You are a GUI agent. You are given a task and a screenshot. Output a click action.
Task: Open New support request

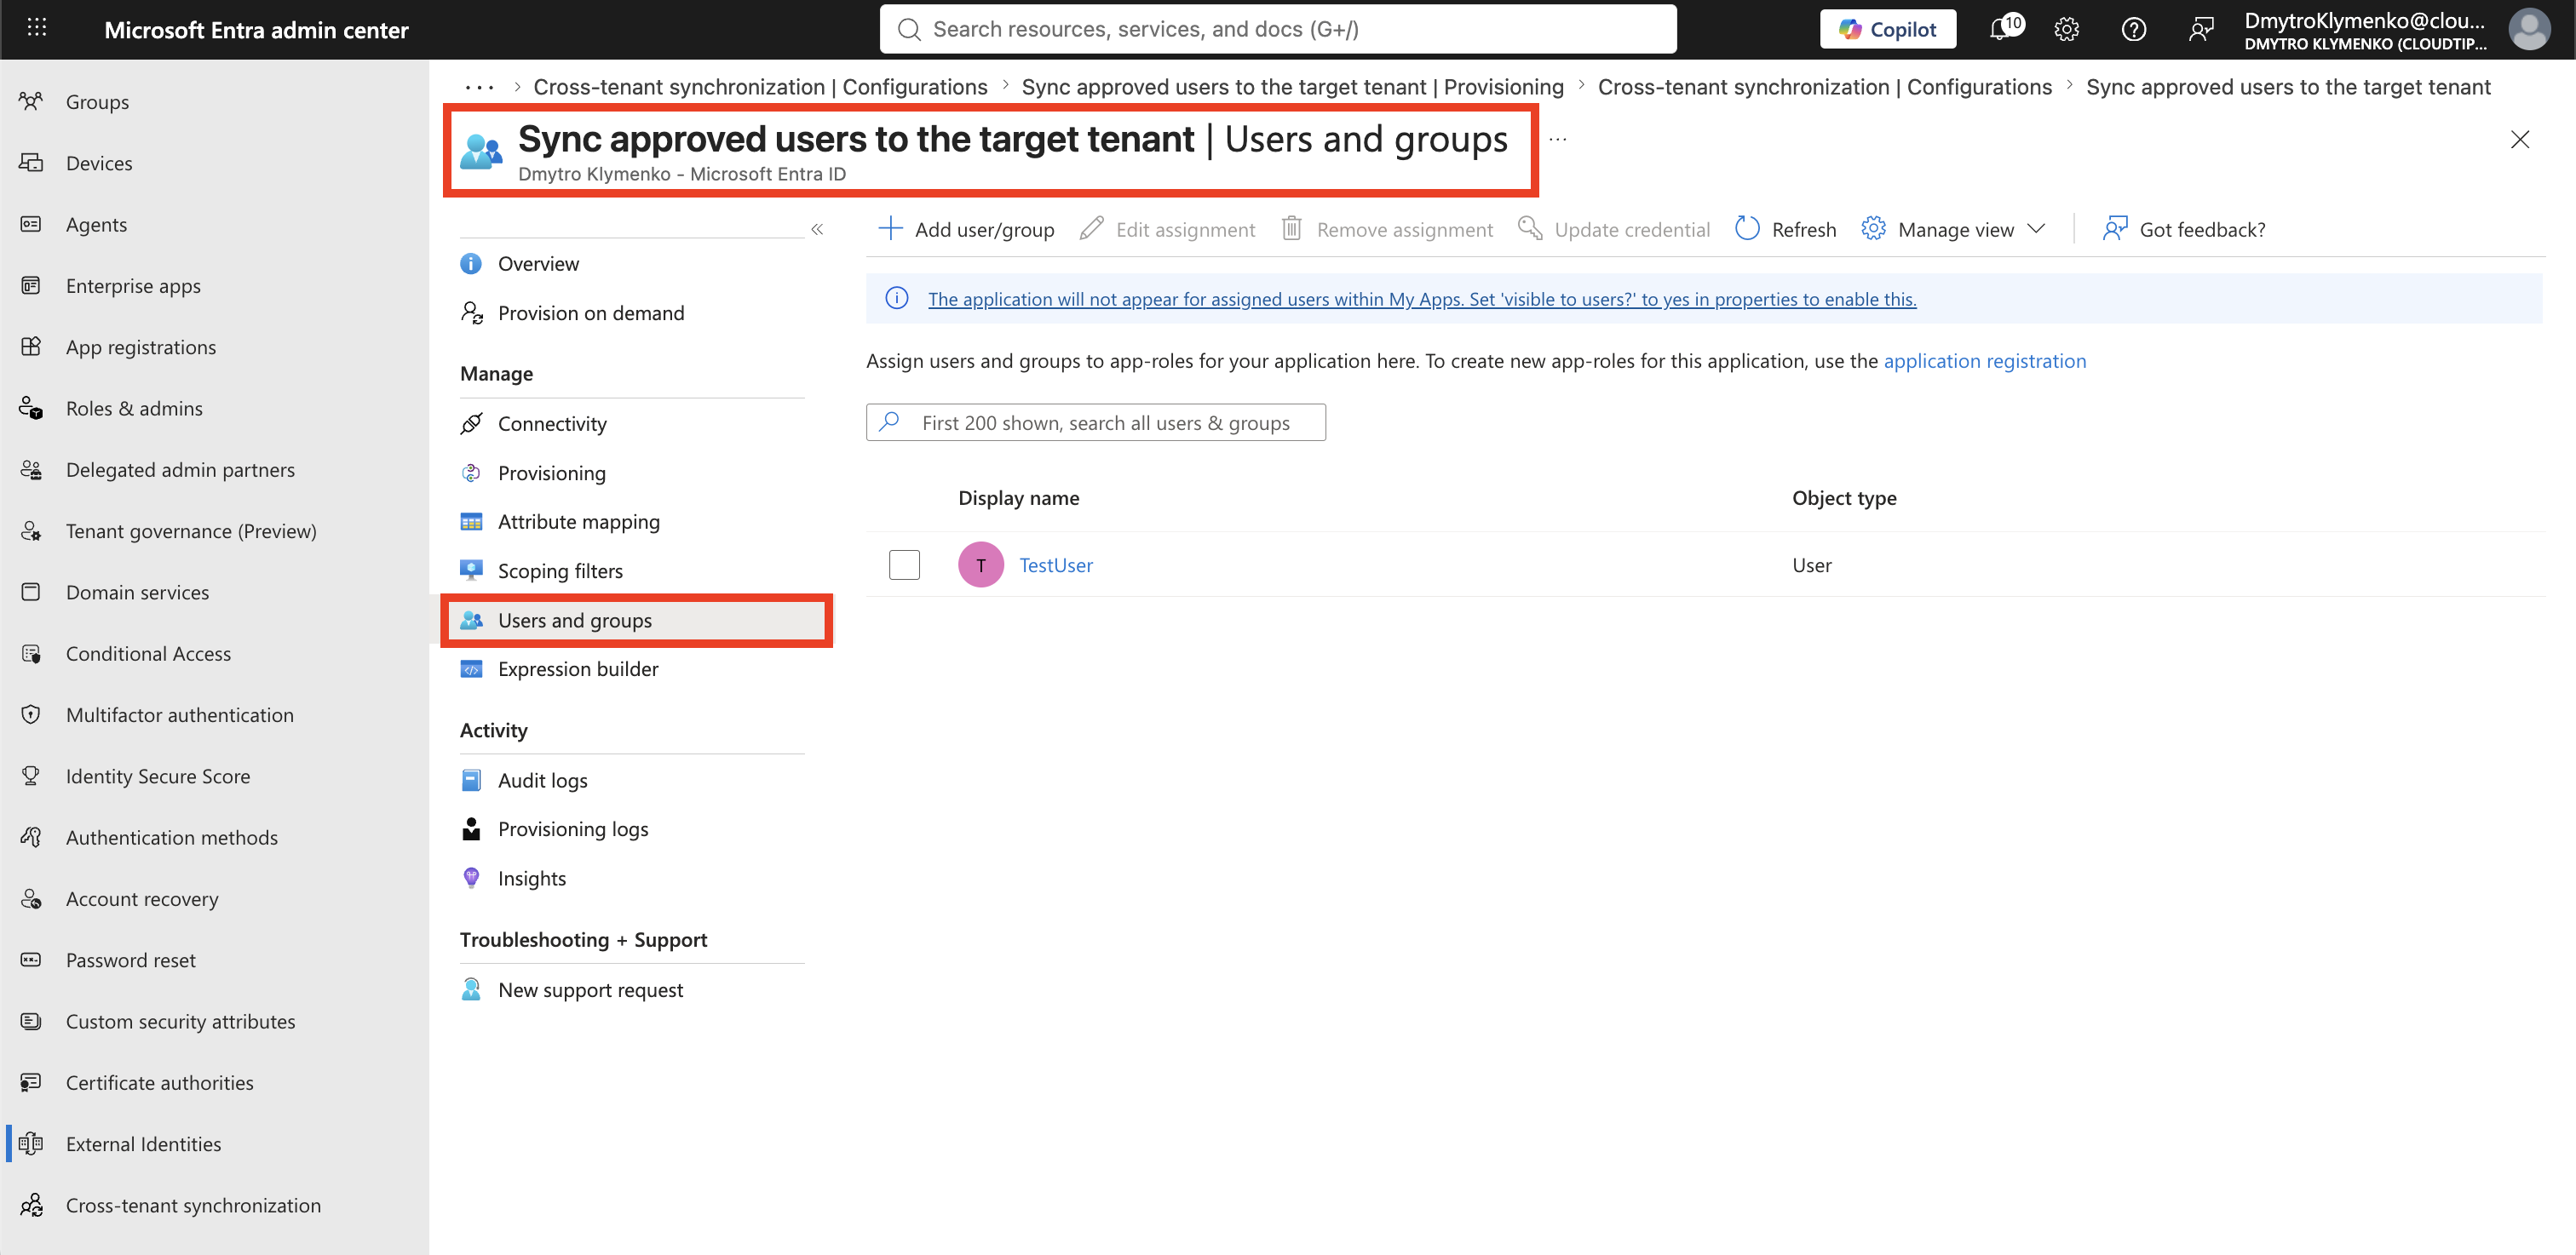tap(590, 990)
